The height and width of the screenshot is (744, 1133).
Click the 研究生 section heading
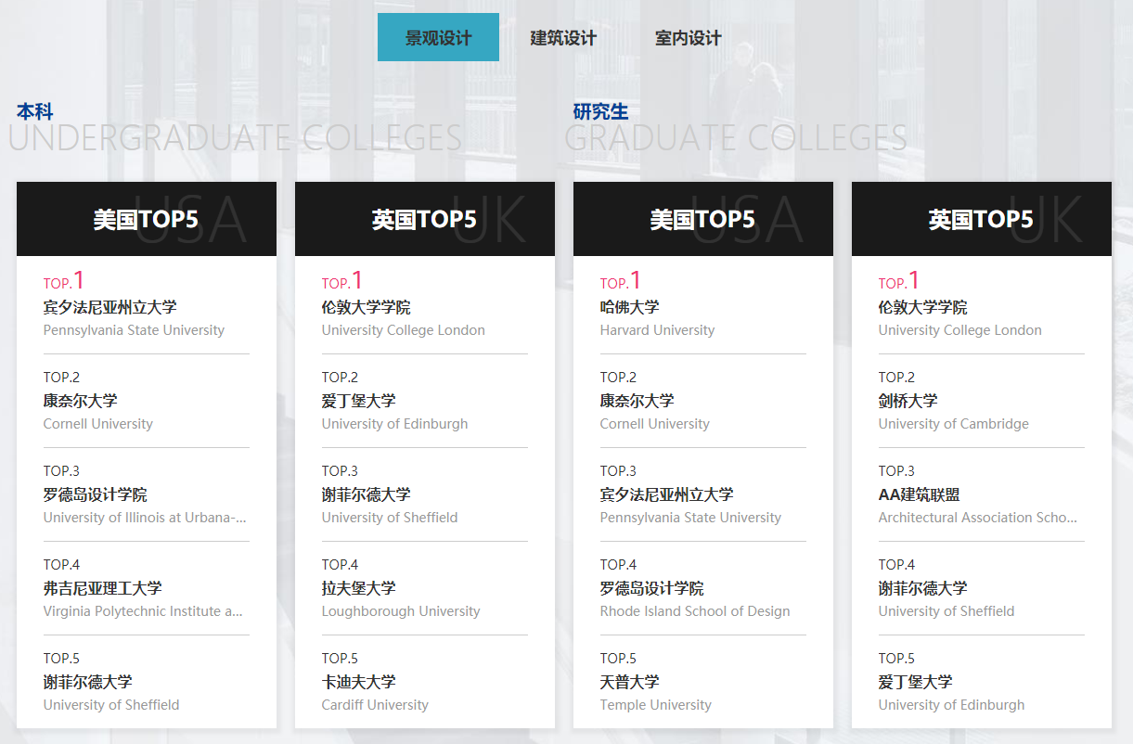point(600,111)
